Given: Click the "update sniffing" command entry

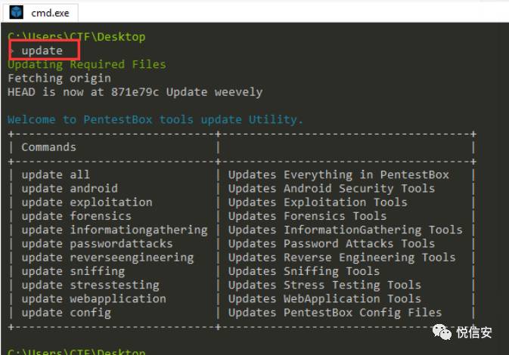Looking at the screenshot, I should 73,271.
